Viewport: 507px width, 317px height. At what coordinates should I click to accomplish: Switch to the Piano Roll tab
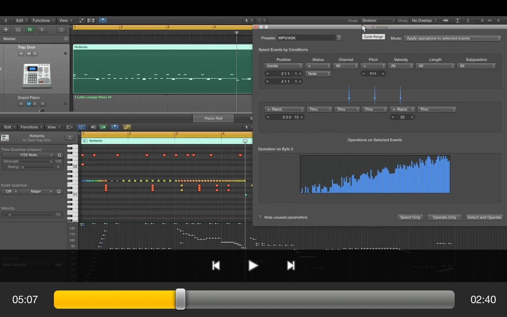[213, 118]
